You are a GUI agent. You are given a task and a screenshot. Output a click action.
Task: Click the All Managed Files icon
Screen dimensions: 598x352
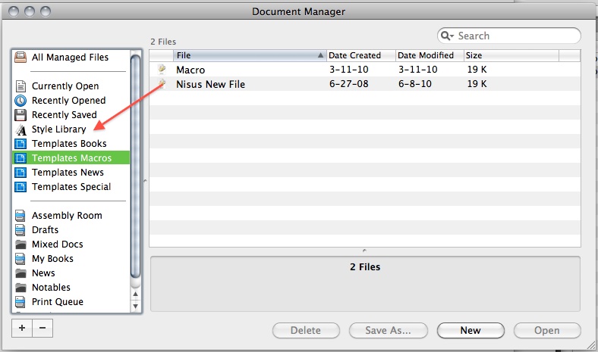pyautogui.click(x=20, y=58)
